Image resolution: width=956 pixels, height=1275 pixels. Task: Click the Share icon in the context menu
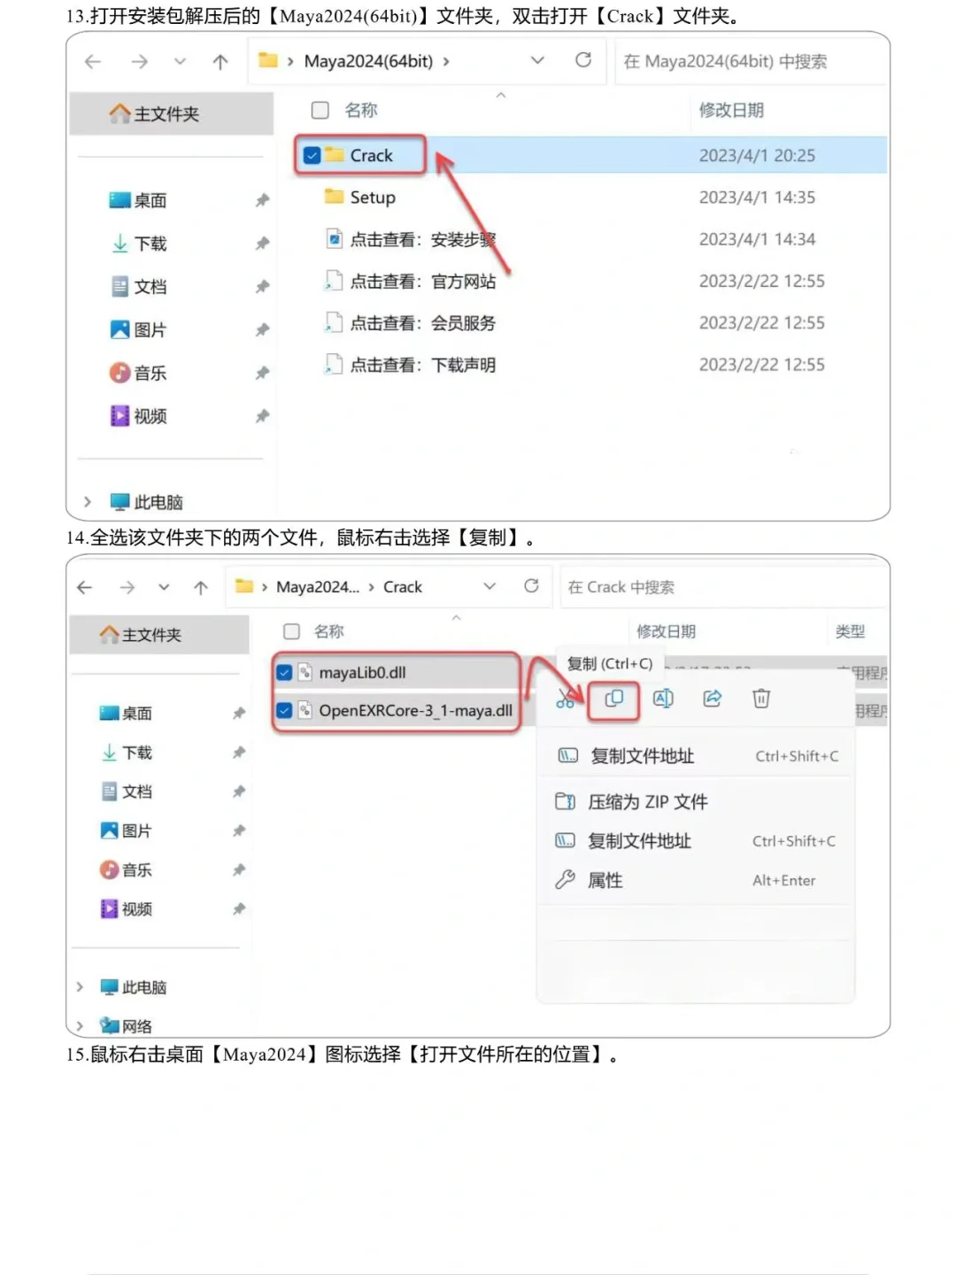tap(712, 699)
